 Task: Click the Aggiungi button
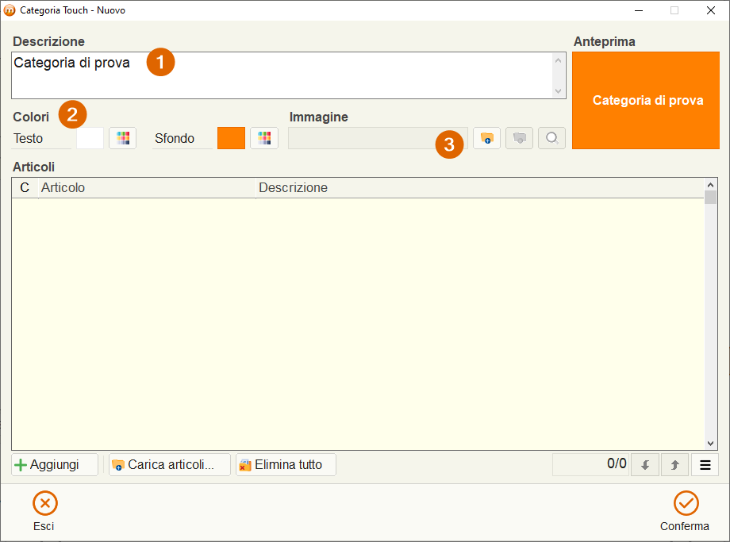[55, 465]
